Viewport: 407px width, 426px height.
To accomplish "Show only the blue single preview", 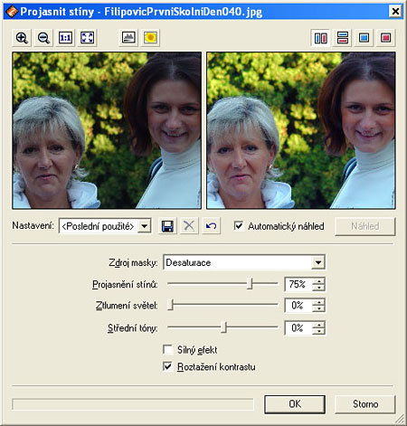I will (x=364, y=38).
